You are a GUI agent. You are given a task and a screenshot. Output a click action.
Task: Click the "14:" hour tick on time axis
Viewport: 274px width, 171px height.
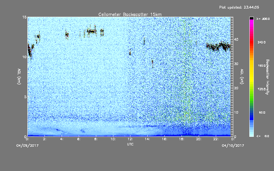coord(147,139)
